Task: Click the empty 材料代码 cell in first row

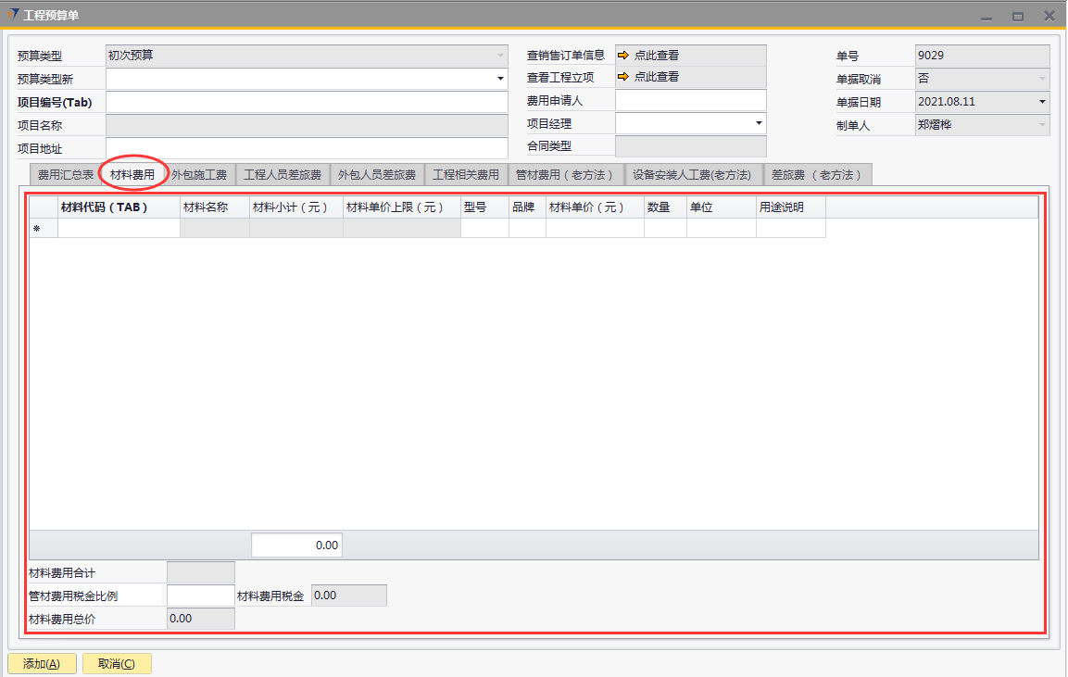Action: pos(119,229)
